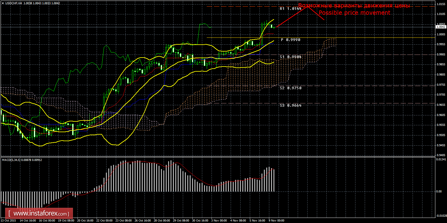Click the R1 1.0144 resistance label
447x223 pixels.
(291, 9)
